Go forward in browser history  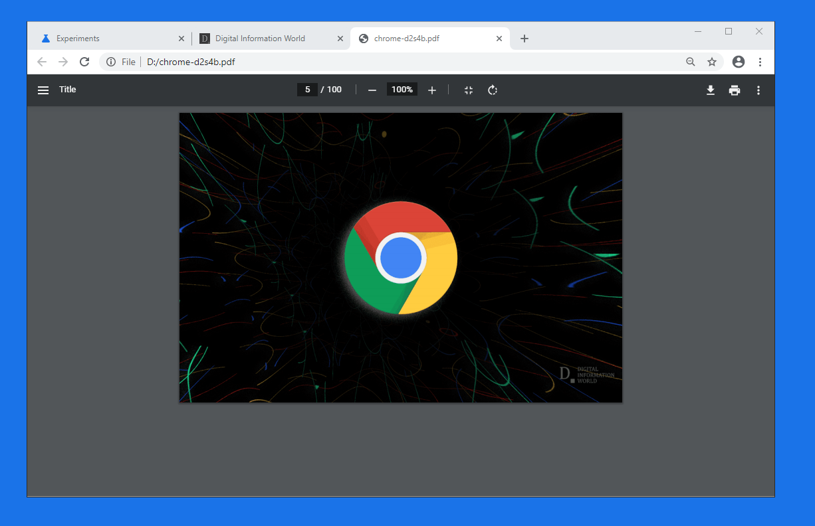pos(63,62)
